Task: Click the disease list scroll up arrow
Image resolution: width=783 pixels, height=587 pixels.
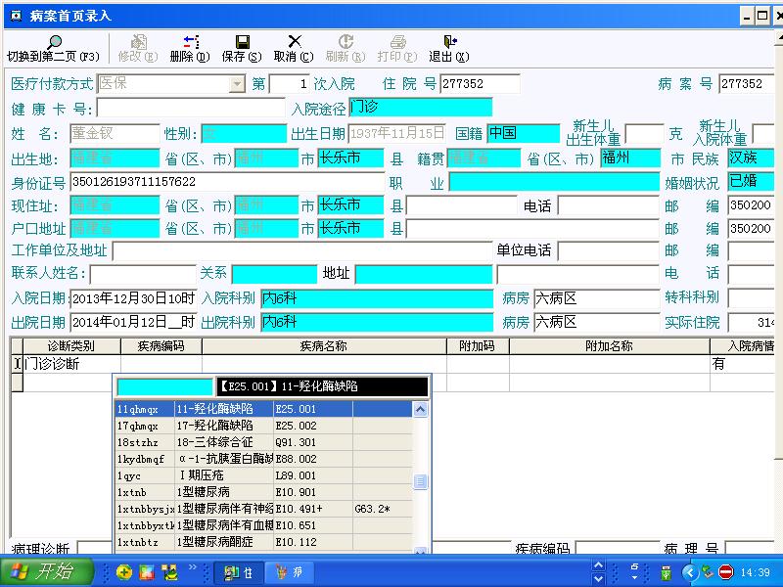Action: pos(421,410)
